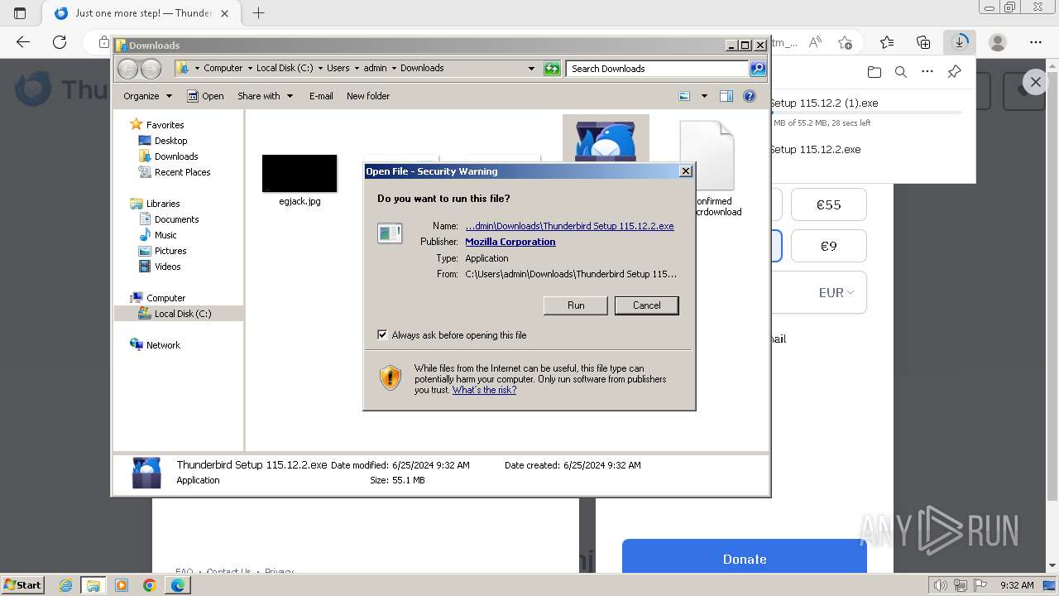This screenshot has width=1059, height=596.
Task: Click Open in the Explorer toolbar
Action: pyautogui.click(x=205, y=96)
